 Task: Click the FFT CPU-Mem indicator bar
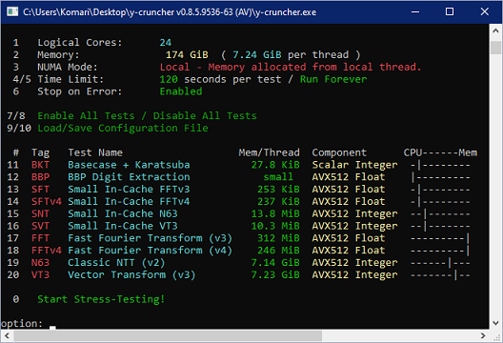[440, 238]
